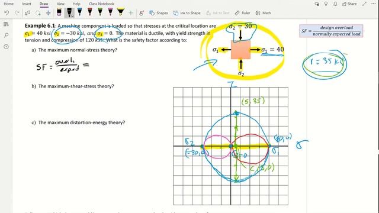
Task: Open recent notes clock icon
Action: [7, 47]
